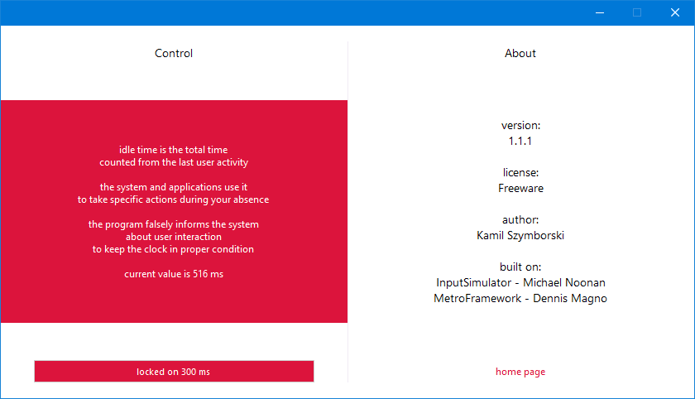
Task: Close the window with the X icon
Action: click(675, 12)
